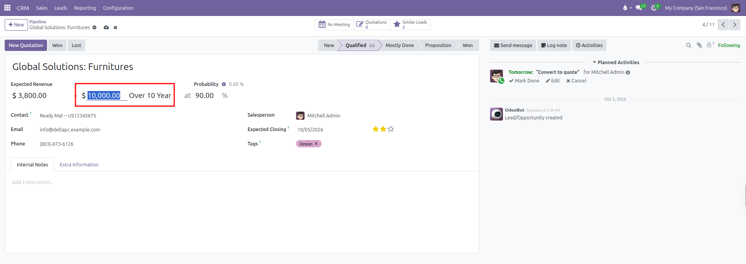Edit the title Global Solutions: Furnitures

click(73, 67)
